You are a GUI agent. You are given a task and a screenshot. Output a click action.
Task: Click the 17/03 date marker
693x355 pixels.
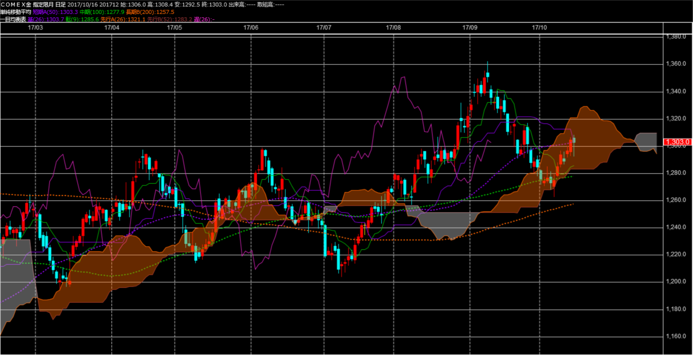36,28
